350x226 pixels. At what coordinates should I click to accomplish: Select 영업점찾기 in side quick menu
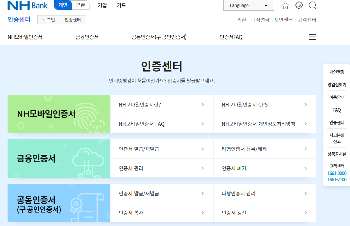pyautogui.click(x=337, y=85)
